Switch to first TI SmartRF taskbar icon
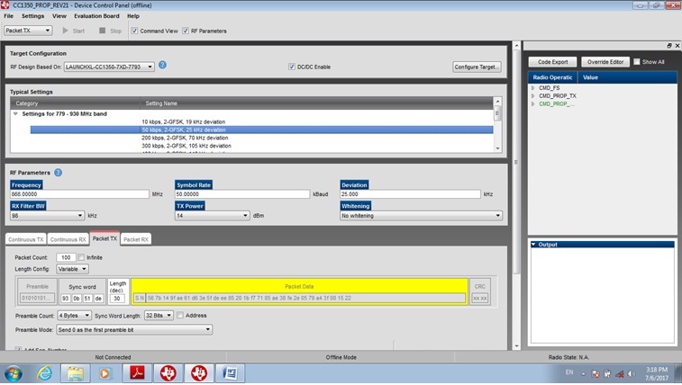Screen dimensions: 682x385 pyautogui.click(x=168, y=373)
